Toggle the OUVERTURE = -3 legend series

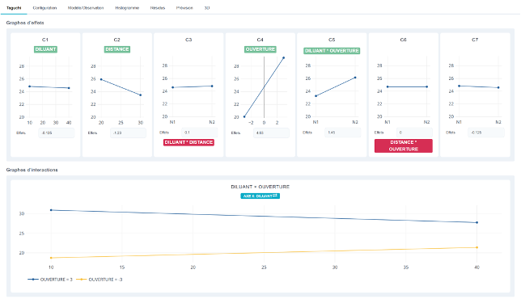coord(100,280)
